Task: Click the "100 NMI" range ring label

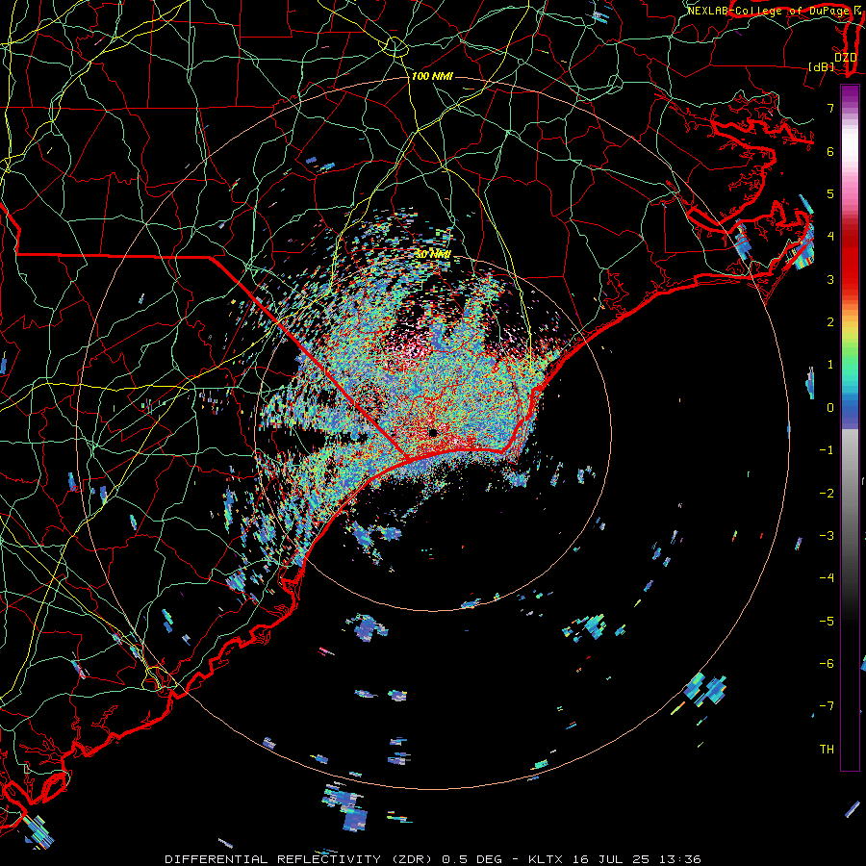Action: (x=432, y=76)
